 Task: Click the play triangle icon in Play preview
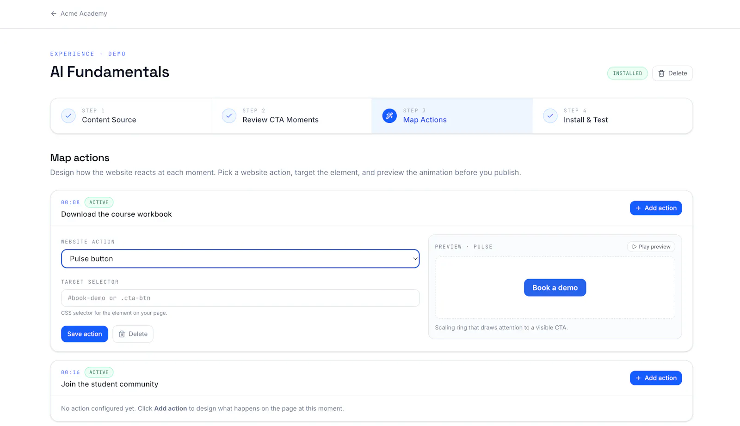coord(635,247)
